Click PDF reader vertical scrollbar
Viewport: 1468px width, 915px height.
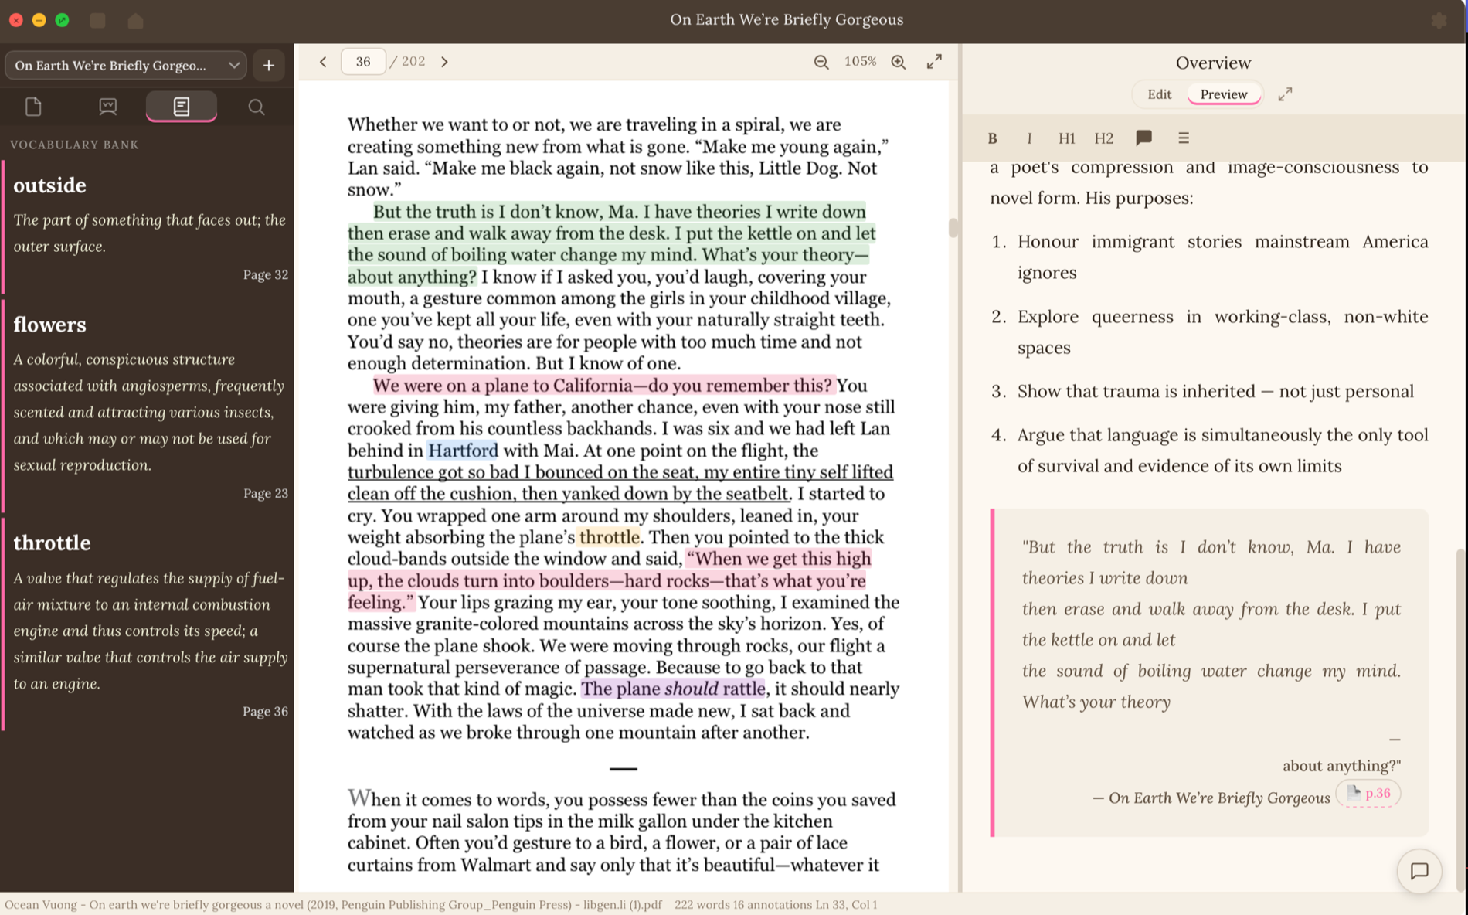point(953,227)
